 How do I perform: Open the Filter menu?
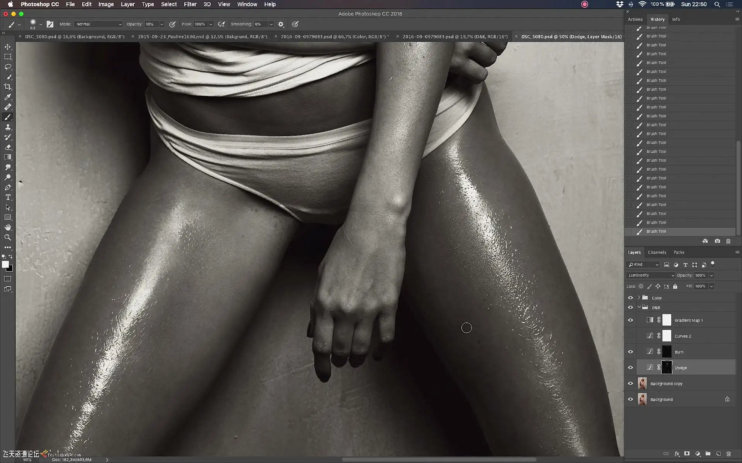tap(190, 4)
